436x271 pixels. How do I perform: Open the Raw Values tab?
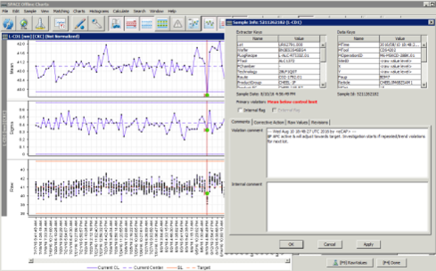pos(298,123)
